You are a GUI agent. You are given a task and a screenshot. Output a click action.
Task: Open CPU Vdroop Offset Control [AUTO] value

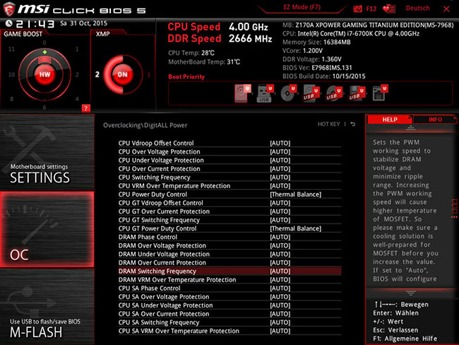[280, 143]
